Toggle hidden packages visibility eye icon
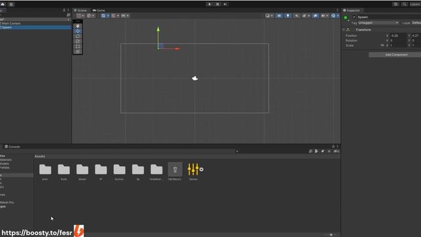421x237 pixels. (336, 151)
